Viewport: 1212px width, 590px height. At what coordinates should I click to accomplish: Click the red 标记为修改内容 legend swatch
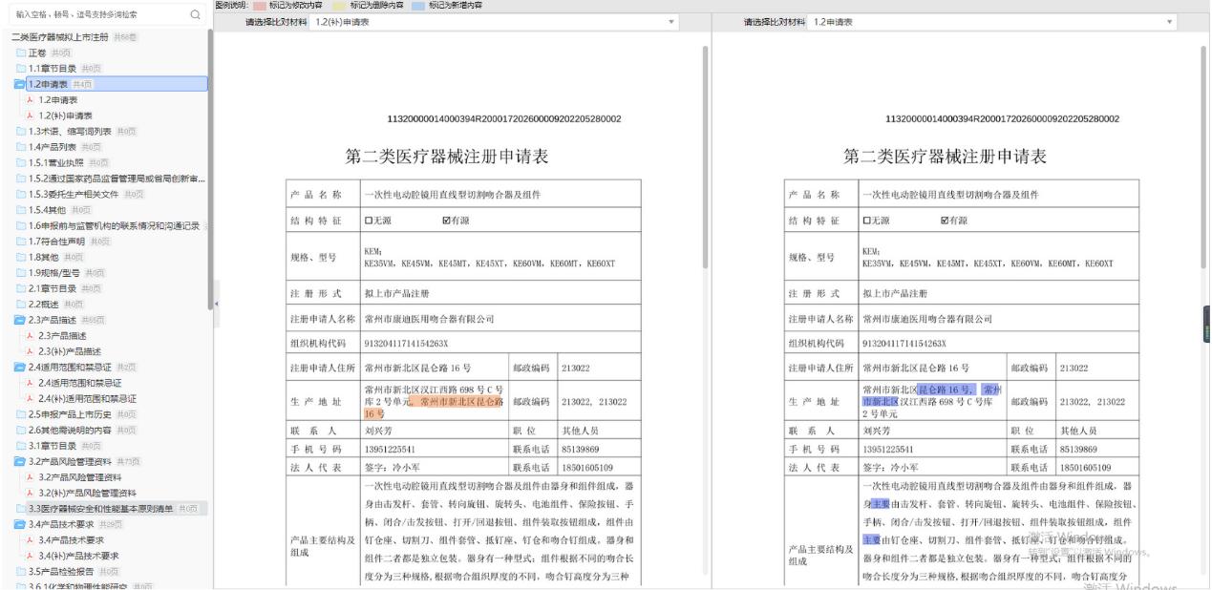tap(262, 5)
